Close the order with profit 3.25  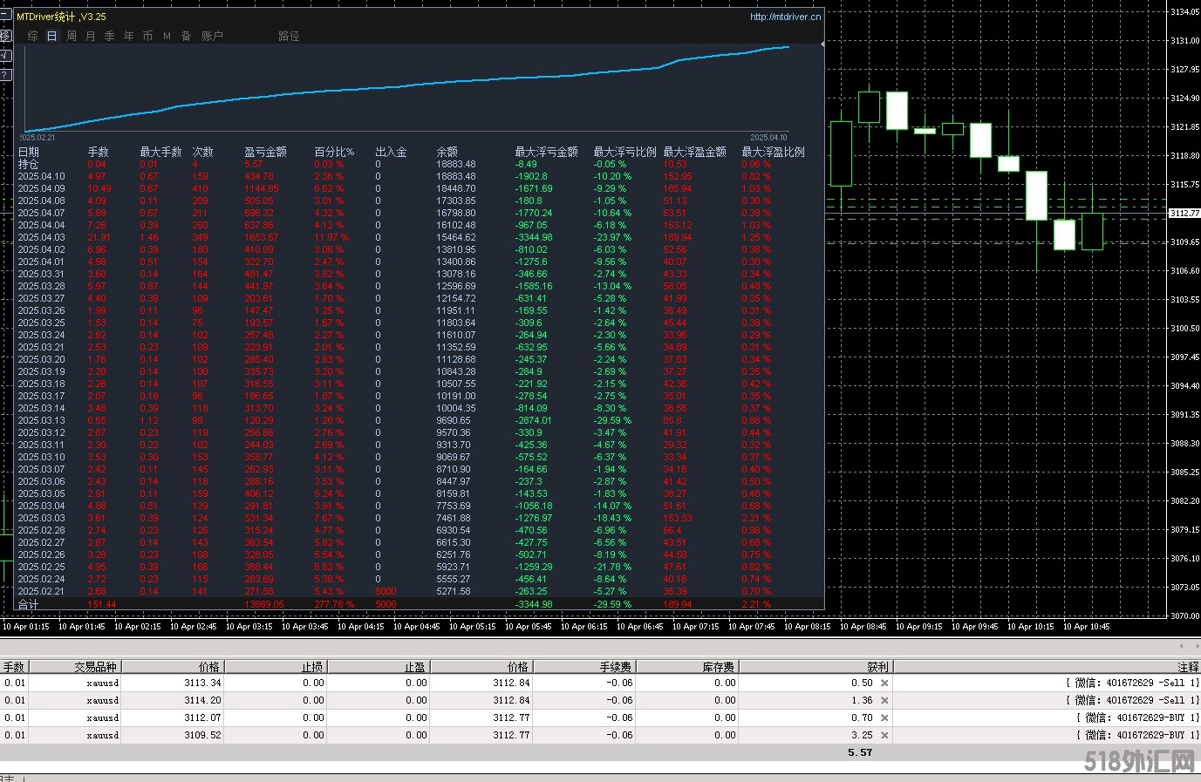(x=884, y=735)
